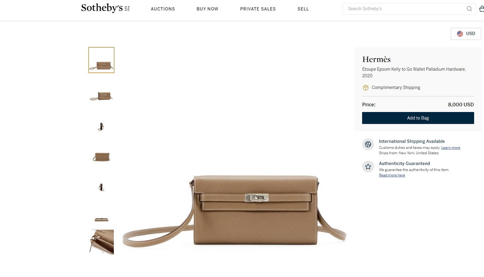This screenshot has width=484, height=277.
Task: Focus the Search Sotheby's field
Action: tap(406, 9)
